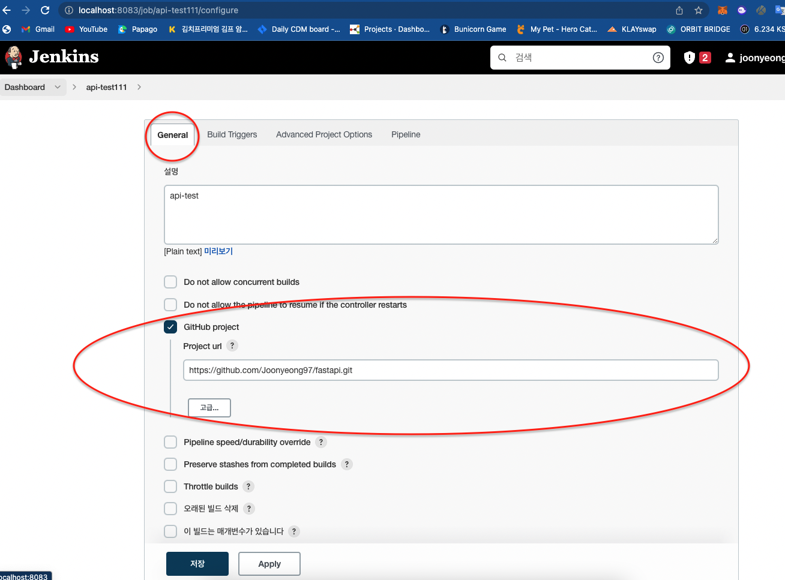785x580 pixels.
Task: Enable Do not allow concurrent builds
Action: 170,282
